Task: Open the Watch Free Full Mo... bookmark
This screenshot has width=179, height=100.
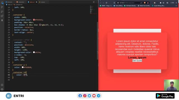Action: point(144,6)
